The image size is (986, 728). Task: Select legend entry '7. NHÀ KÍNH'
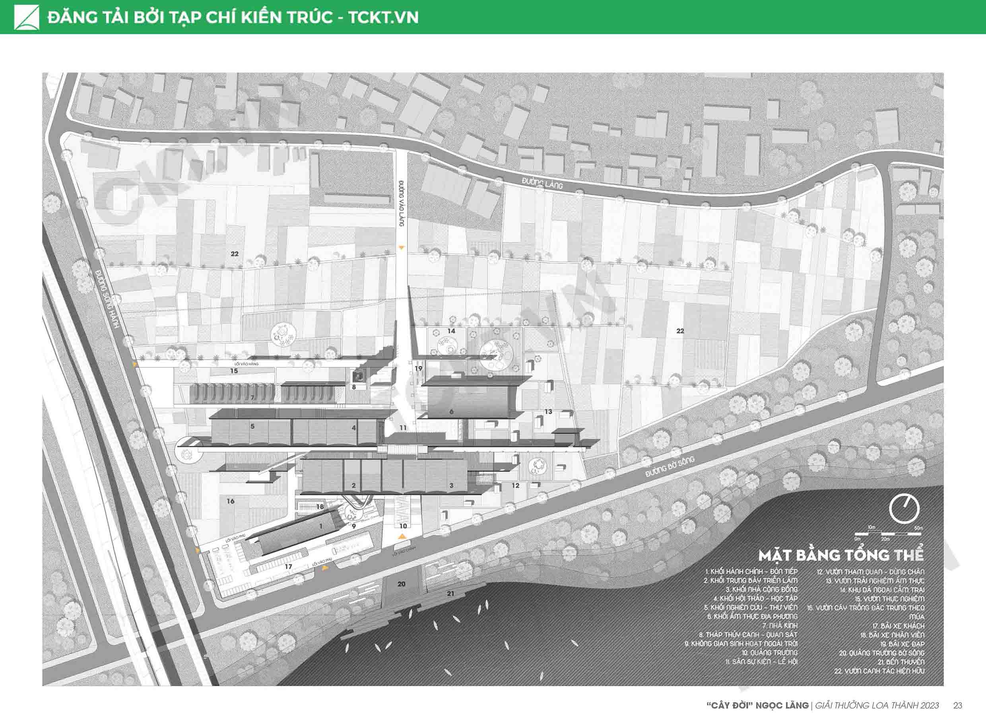point(780,625)
